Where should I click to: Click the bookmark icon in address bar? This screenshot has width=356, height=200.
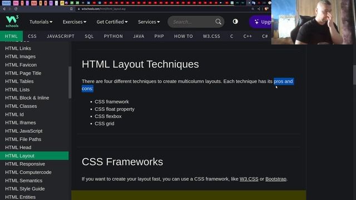pos(71,9)
